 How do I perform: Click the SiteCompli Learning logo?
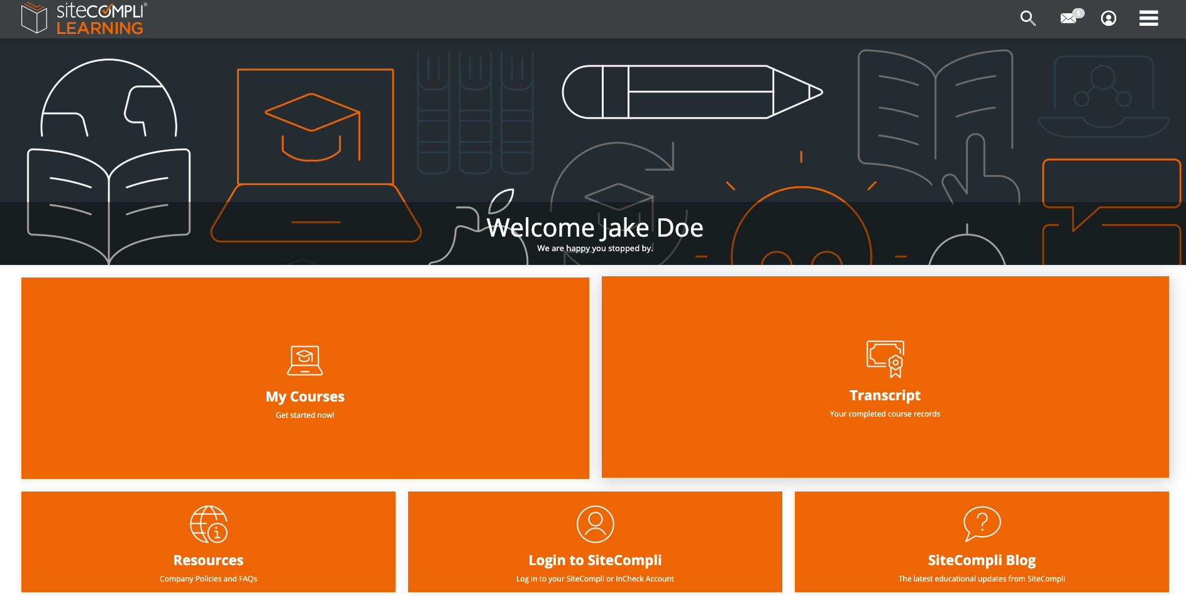(x=84, y=18)
